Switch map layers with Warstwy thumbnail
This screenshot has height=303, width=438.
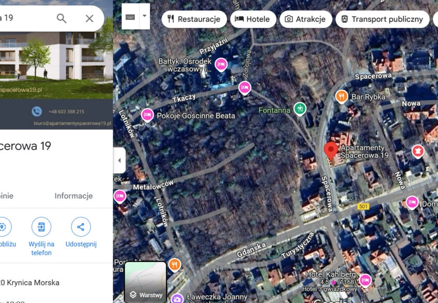point(145,282)
